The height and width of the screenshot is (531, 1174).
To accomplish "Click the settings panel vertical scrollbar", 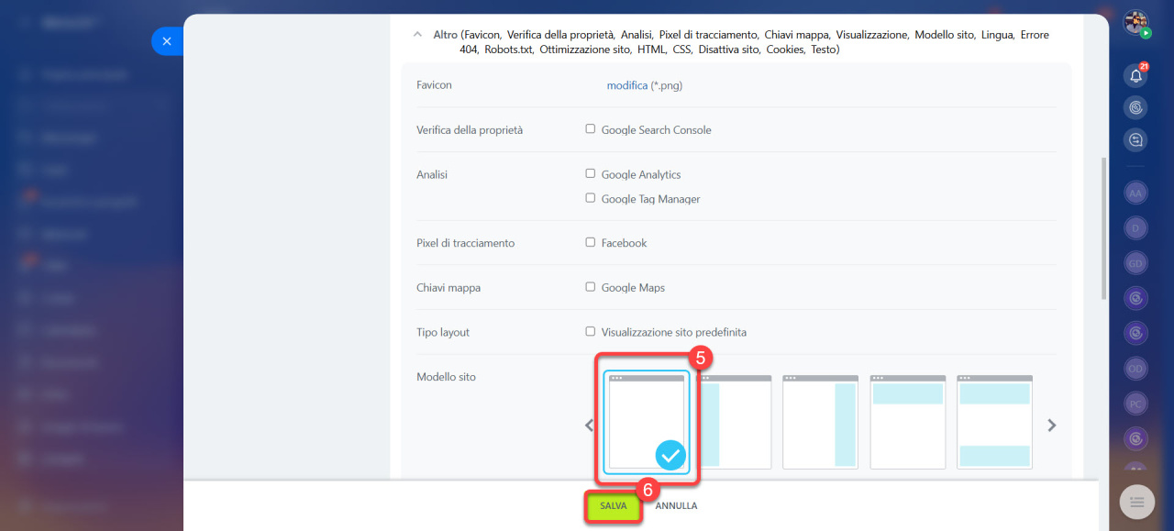I will (x=1103, y=229).
